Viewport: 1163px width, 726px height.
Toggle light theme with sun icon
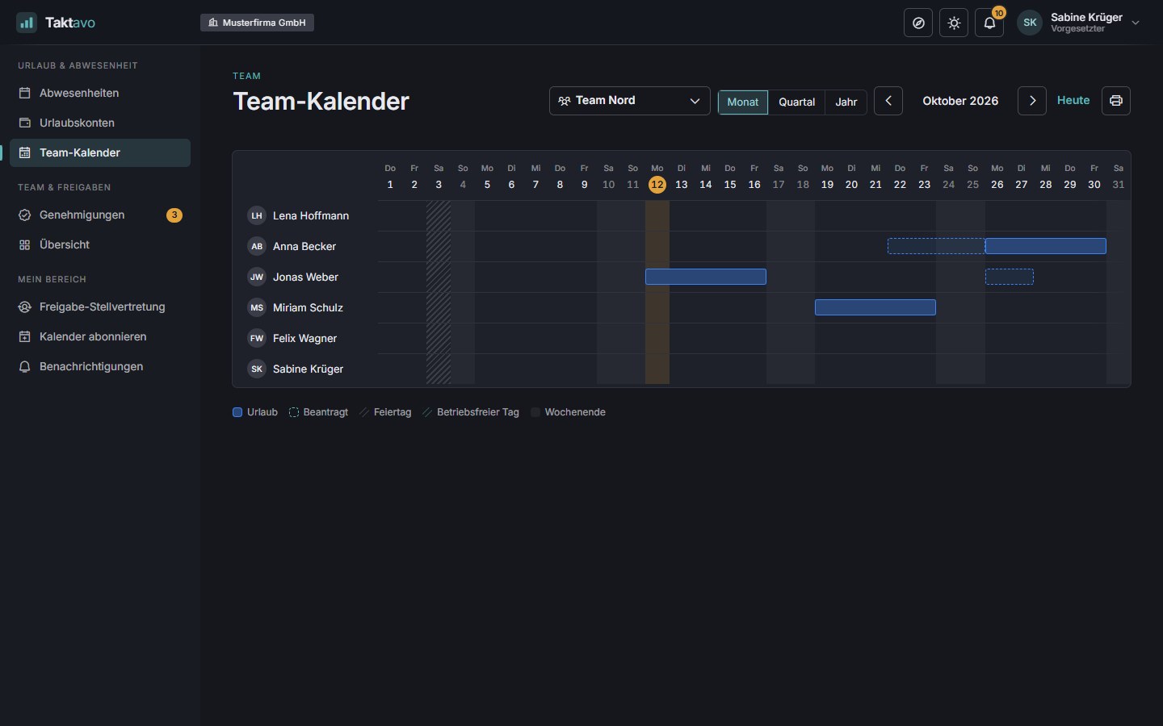tap(954, 23)
